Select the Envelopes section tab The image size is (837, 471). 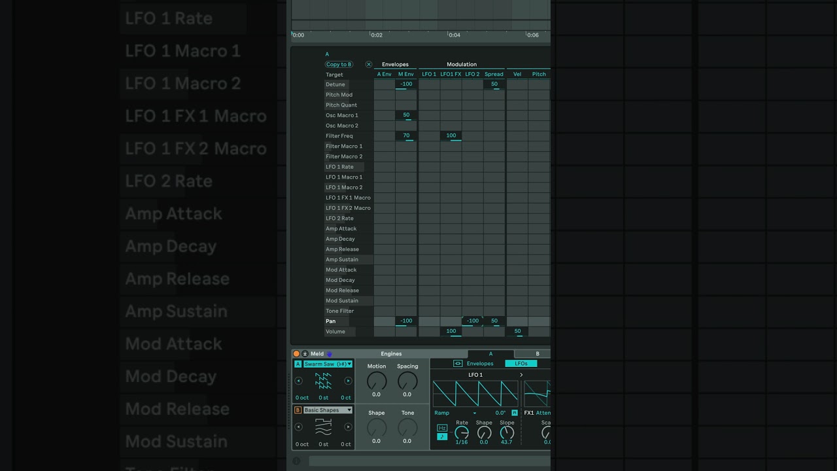coord(480,364)
